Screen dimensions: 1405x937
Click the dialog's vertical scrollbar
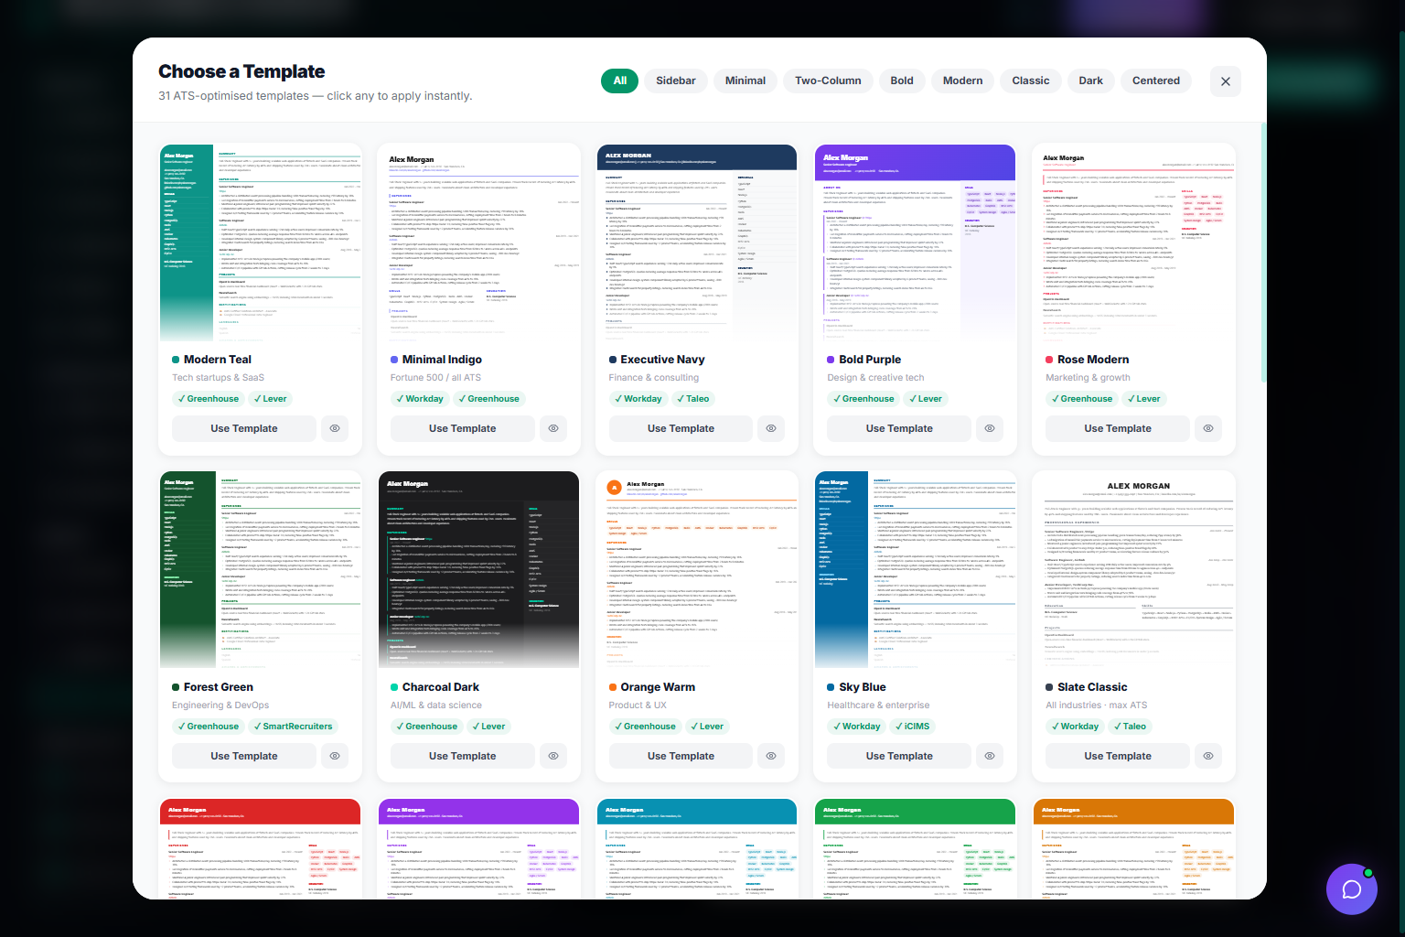click(x=1263, y=252)
